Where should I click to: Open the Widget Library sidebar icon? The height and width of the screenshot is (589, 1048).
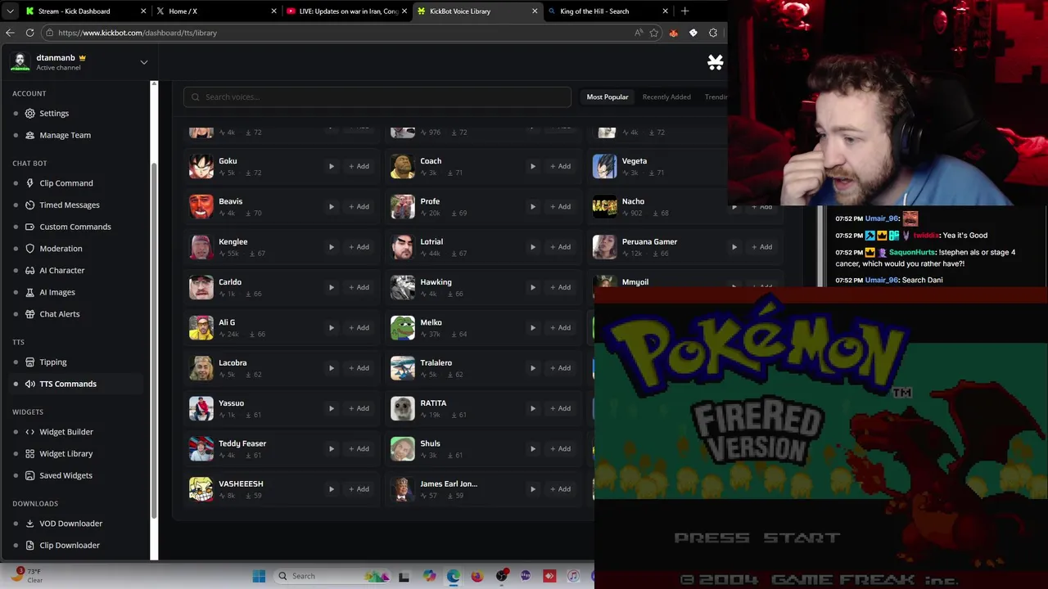(x=30, y=453)
